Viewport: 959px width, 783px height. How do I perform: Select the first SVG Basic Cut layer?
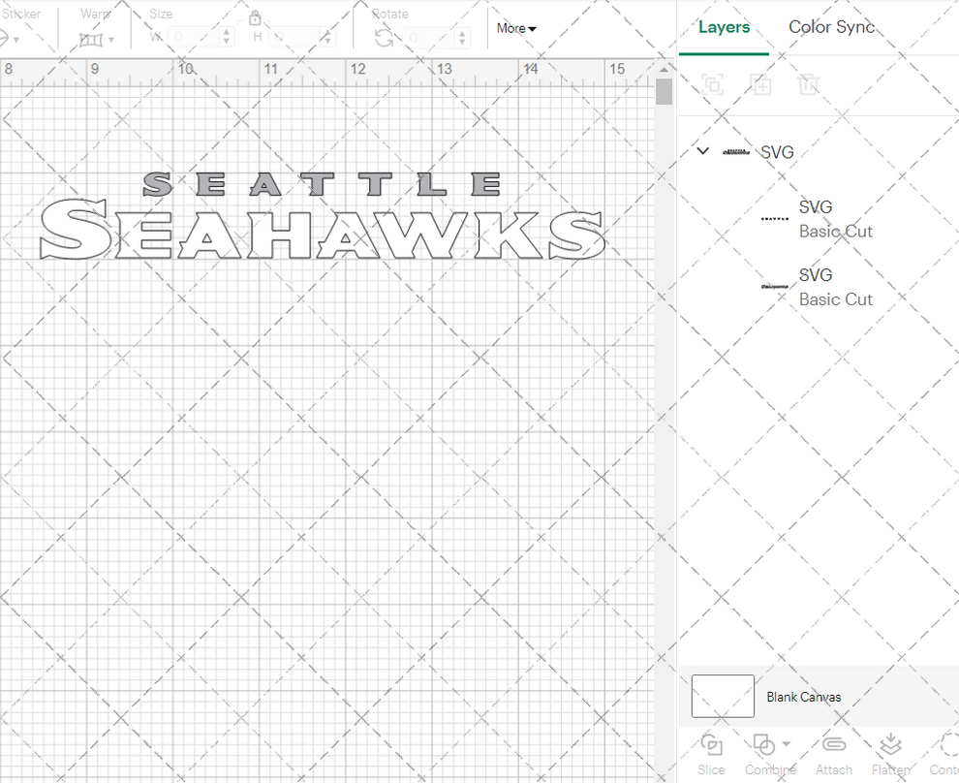coord(836,218)
